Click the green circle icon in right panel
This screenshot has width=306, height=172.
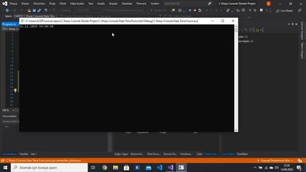[257, 30]
